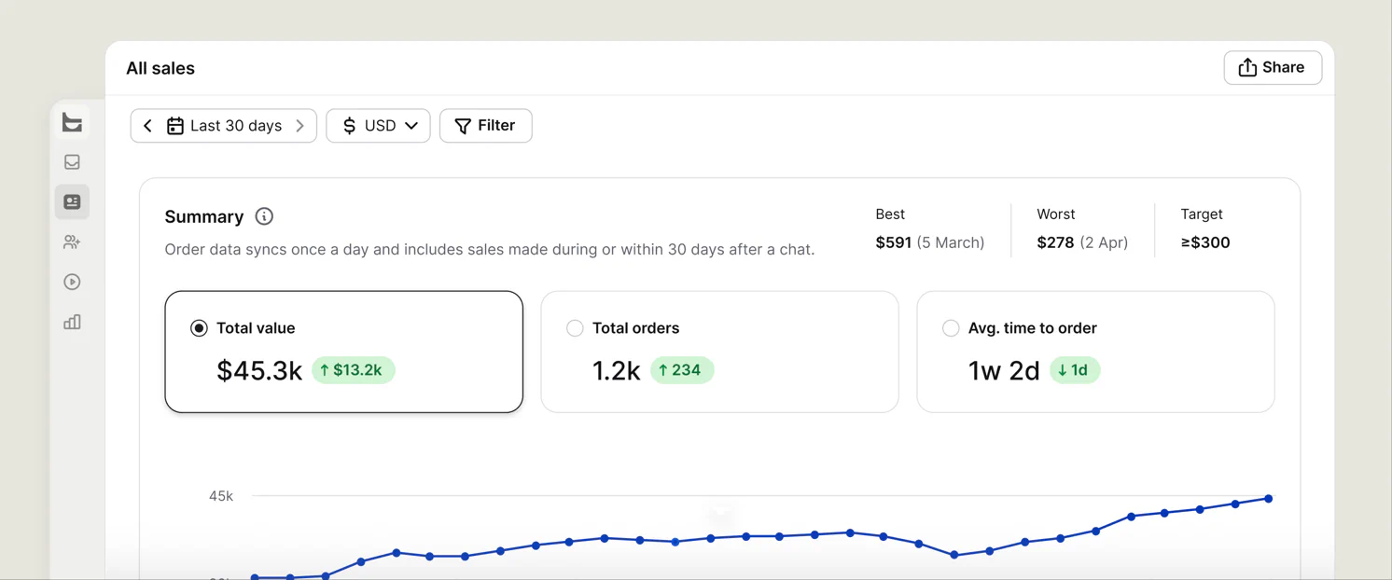1392x580 pixels.
Task: Open the Last 30 days date picker
Action: click(224, 126)
